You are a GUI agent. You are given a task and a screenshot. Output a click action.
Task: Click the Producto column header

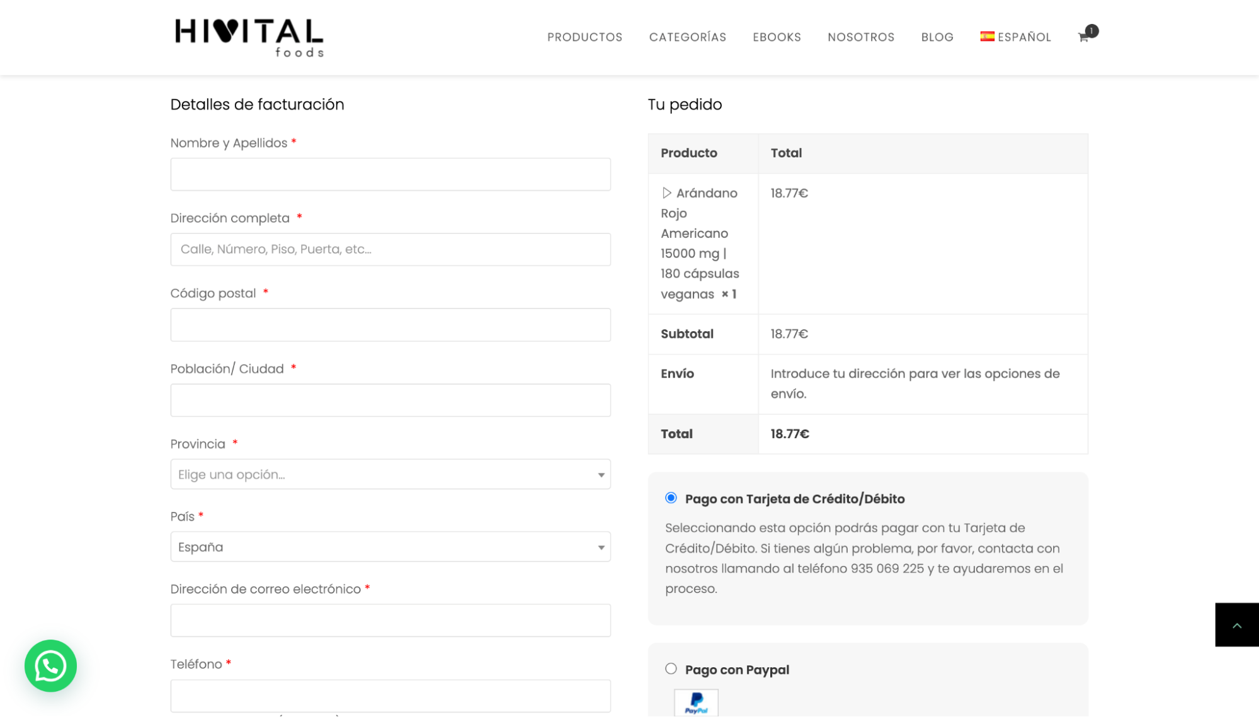click(689, 153)
